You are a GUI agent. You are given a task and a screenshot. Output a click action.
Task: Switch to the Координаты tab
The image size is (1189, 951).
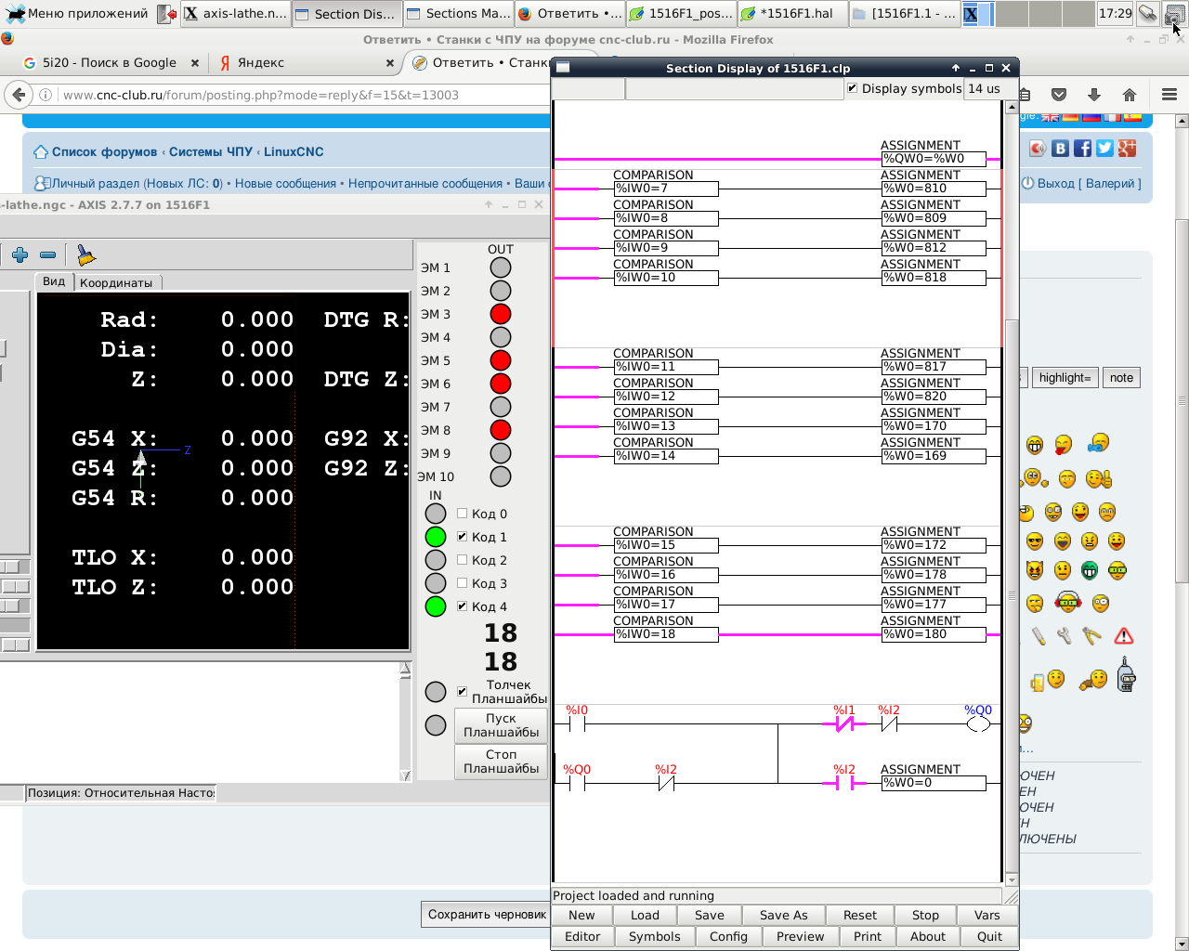click(116, 282)
